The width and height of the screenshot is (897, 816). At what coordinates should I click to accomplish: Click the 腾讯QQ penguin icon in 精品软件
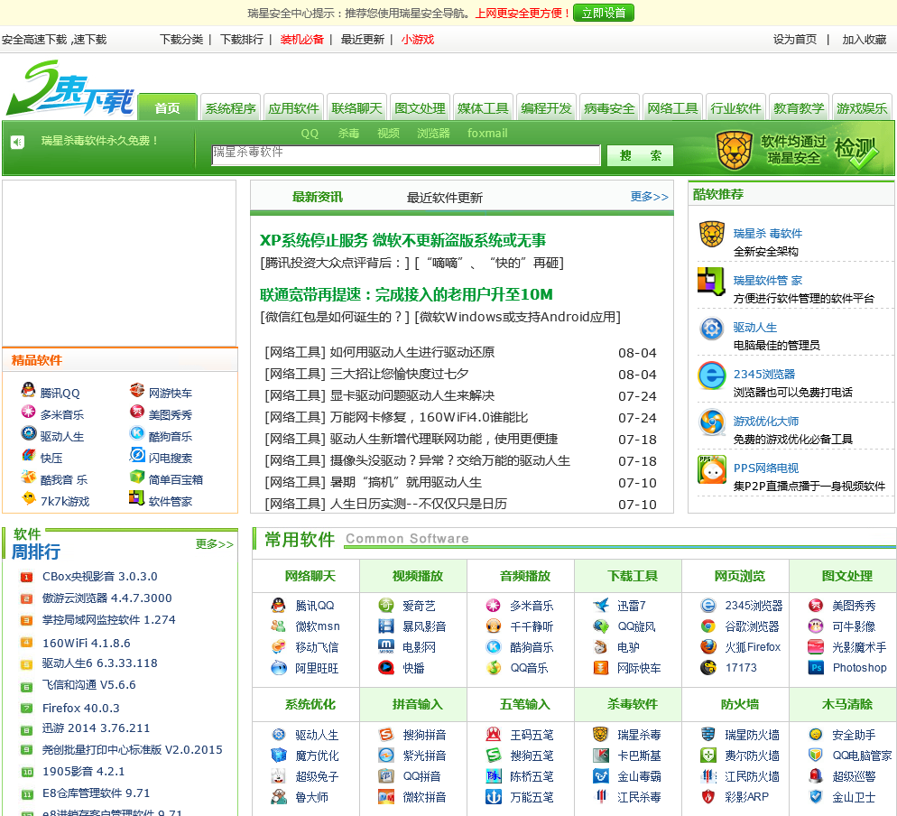(x=28, y=390)
